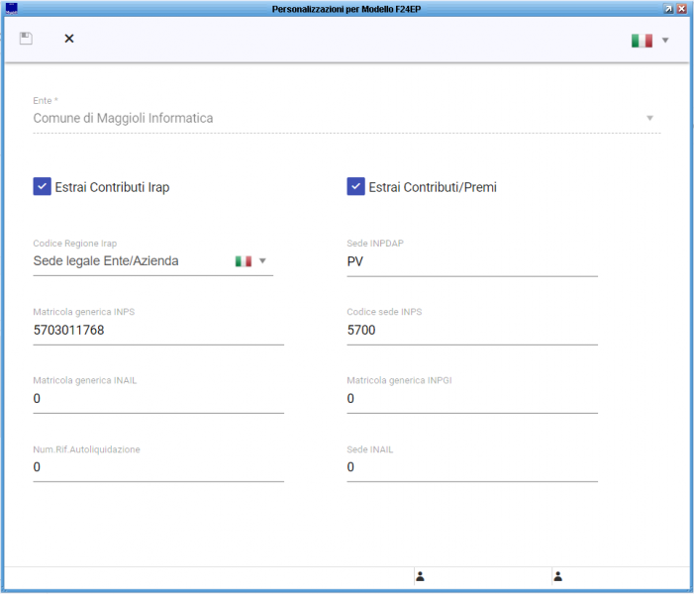Viewport: 694px width, 594px height.
Task: Click the Italian flag in top toolbar
Action: (642, 41)
